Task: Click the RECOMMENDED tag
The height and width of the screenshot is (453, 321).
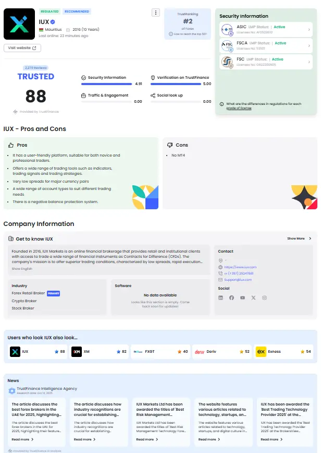Action: coord(77,11)
